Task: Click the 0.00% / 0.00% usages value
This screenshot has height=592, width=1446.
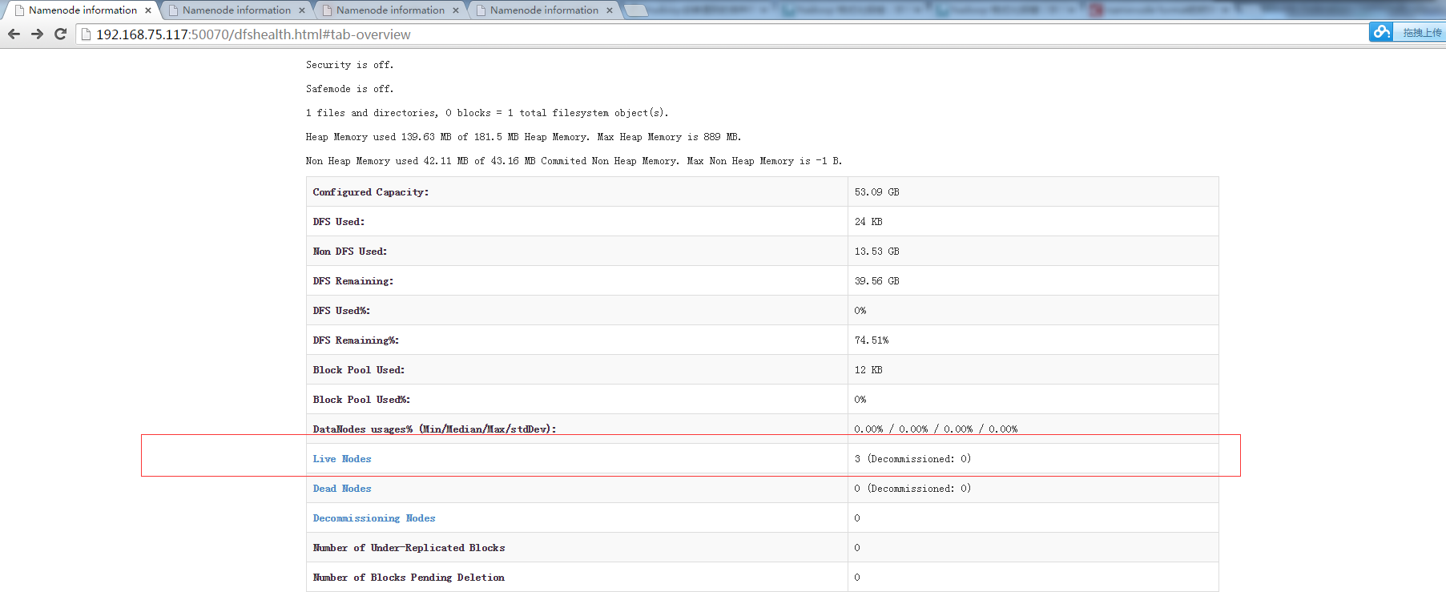Action: point(936,429)
